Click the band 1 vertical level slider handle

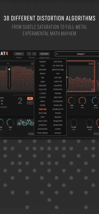click(x=9, y=69)
